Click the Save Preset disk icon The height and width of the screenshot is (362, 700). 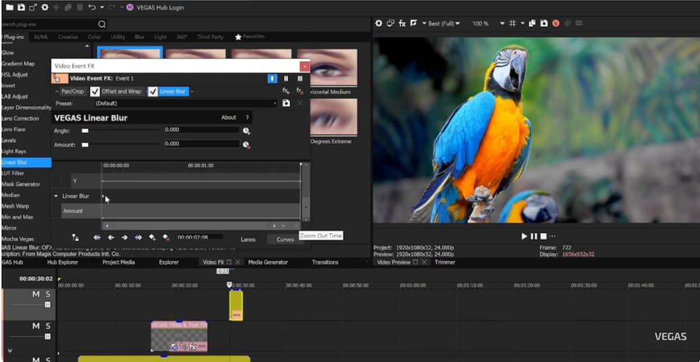pos(286,103)
